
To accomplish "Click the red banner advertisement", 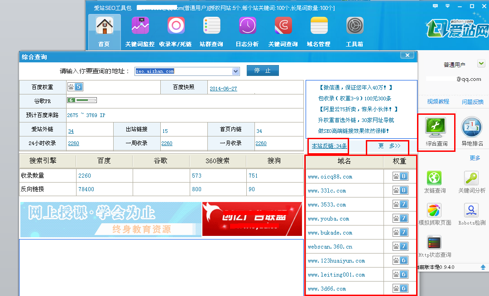I will click(252, 219).
